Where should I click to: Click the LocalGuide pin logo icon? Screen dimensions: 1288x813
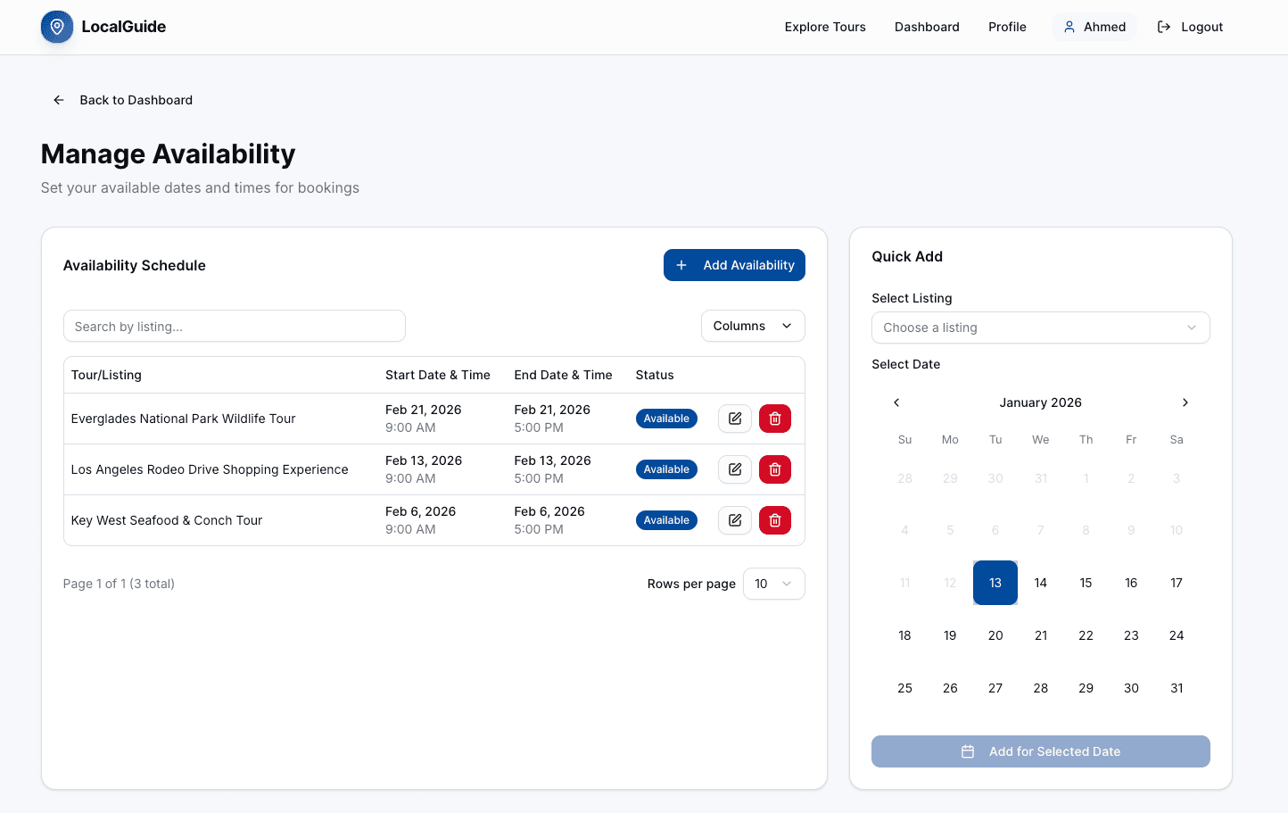point(56,27)
